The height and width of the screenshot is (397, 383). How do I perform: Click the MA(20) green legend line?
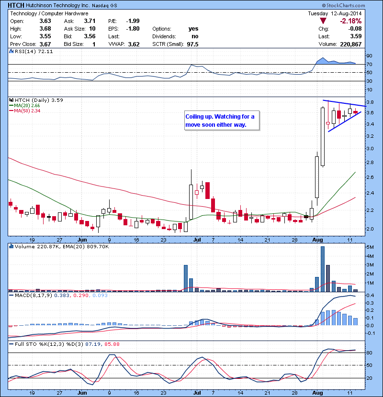[11, 106]
